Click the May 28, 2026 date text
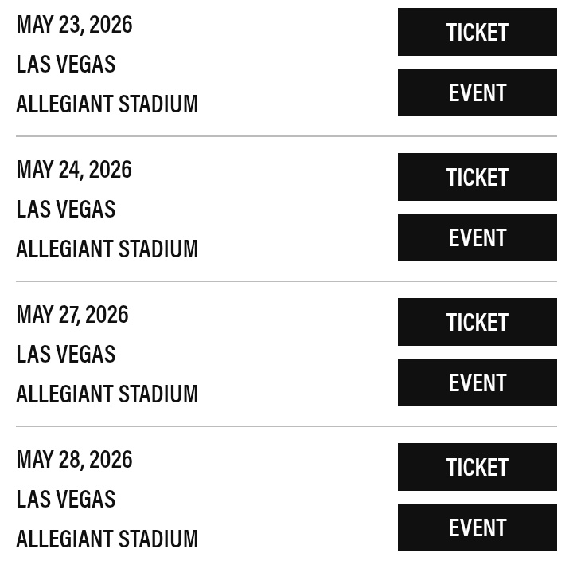 click(74, 460)
